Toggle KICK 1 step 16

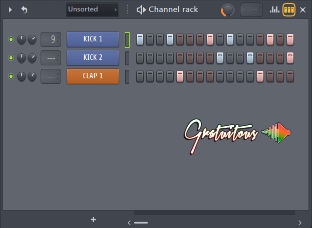pos(290,39)
